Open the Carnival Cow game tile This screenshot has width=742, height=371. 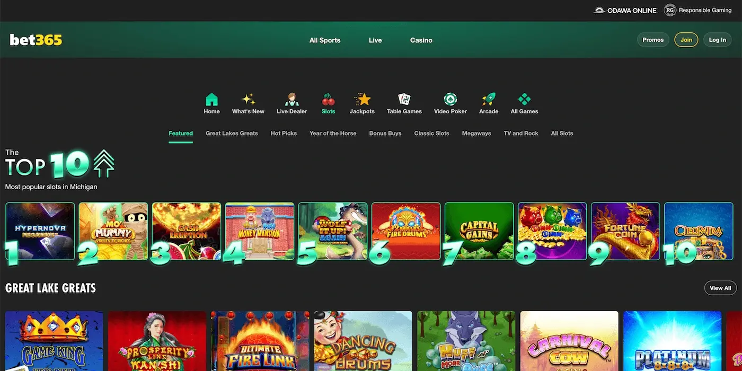coord(569,341)
